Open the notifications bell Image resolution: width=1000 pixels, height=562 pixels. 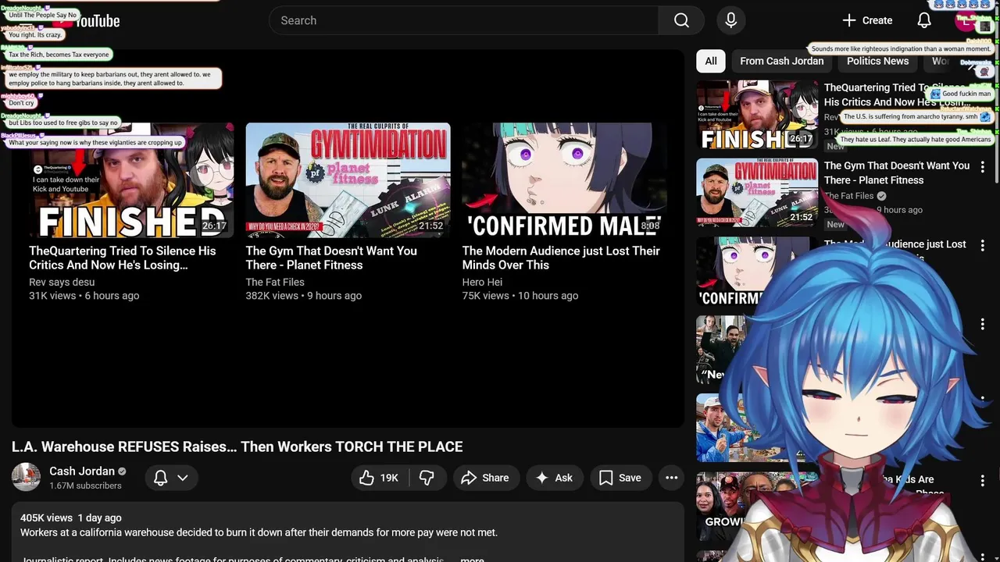924,20
